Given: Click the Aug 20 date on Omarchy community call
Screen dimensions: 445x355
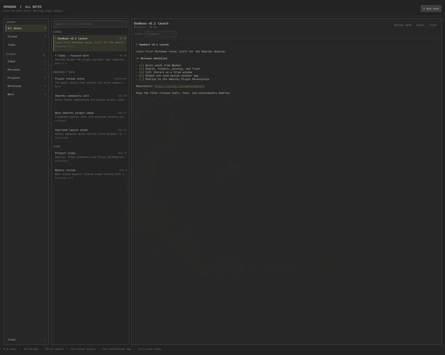Looking at the screenshot, I should click(x=122, y=96).
